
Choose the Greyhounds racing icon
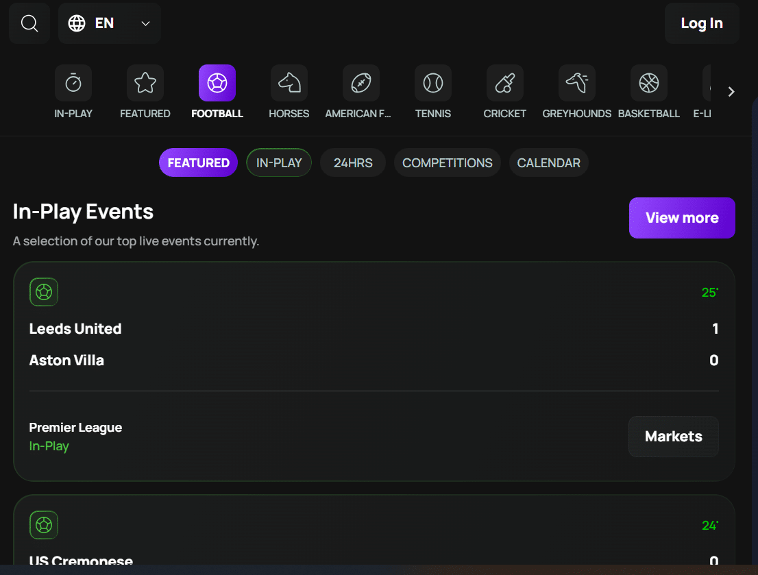click(x=576, y=83)
